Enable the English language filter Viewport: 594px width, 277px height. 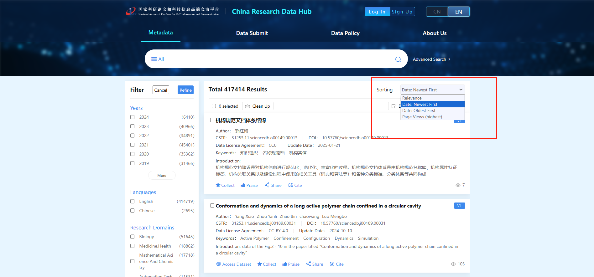133,201
